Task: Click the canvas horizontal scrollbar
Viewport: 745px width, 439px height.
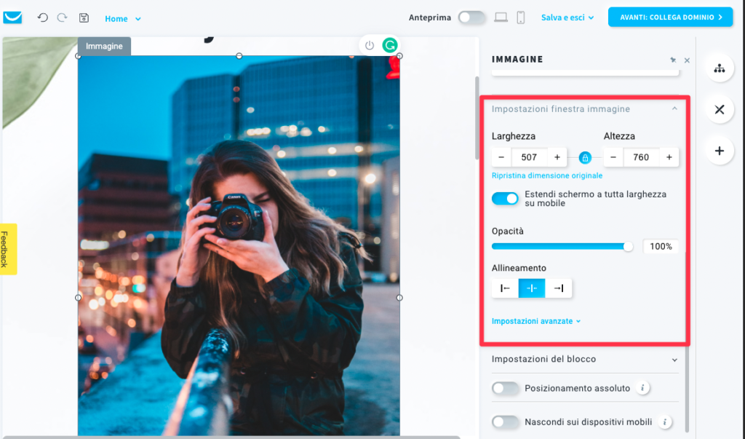Action: [231, 437]
